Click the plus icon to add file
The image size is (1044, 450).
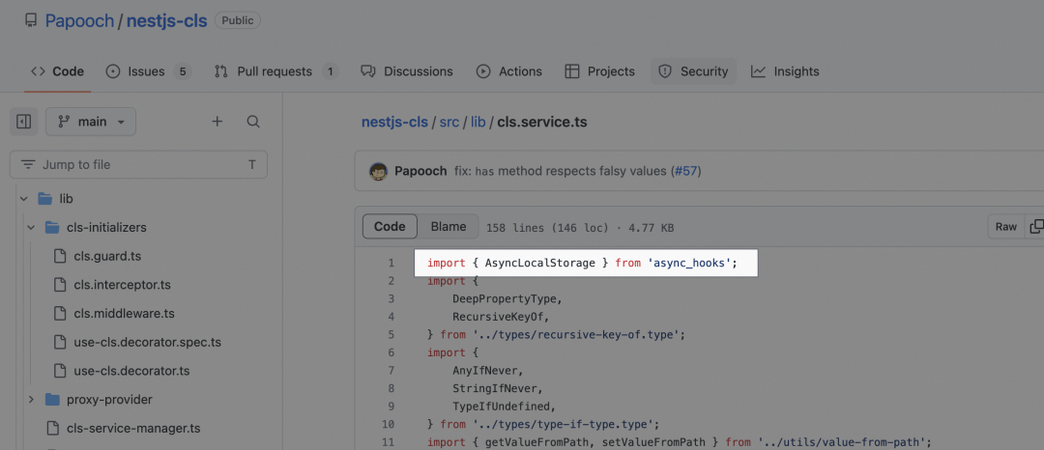point(217,122)
